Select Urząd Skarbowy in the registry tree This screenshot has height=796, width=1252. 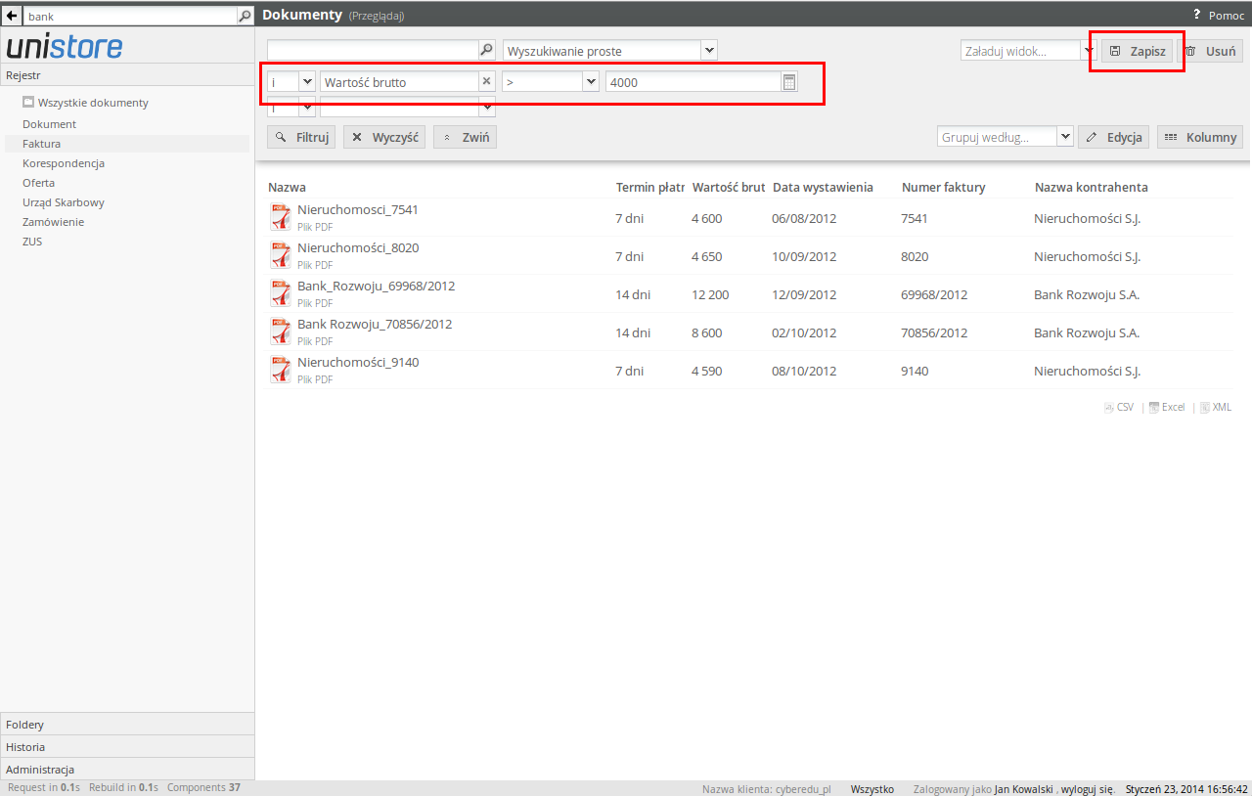tap(64, 202)
